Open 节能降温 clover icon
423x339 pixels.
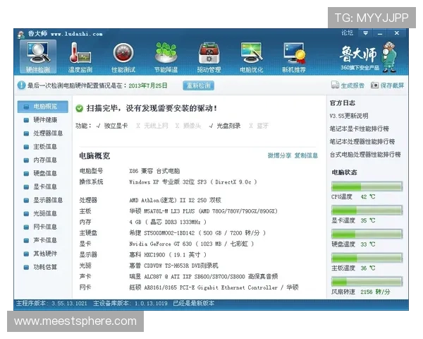coord(166,53)
